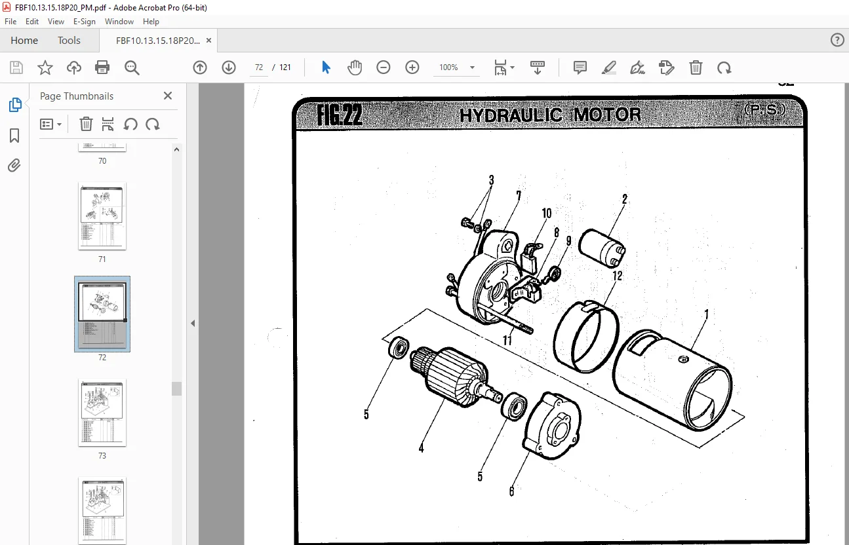Select the page 73 thumbnail

click(102, 412)
